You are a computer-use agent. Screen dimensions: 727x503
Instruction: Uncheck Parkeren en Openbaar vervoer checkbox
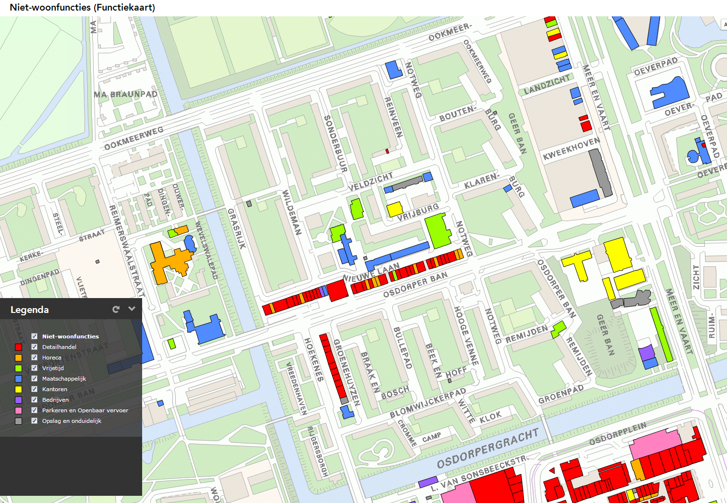coord(34,410)
